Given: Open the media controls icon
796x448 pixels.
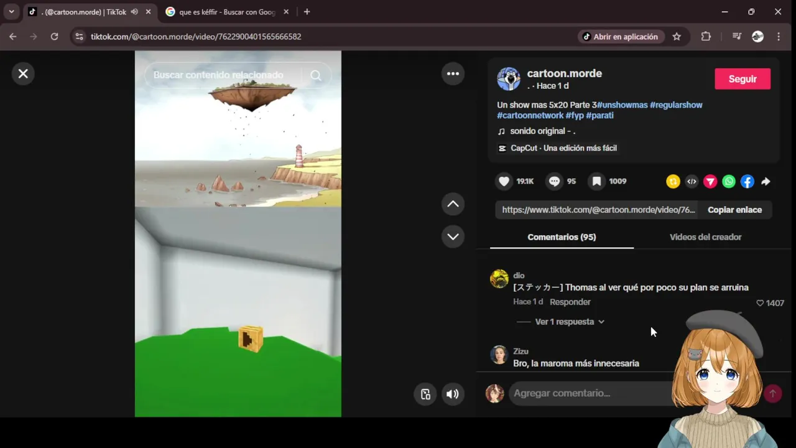Looking at the screenshot, I should 737,37.
